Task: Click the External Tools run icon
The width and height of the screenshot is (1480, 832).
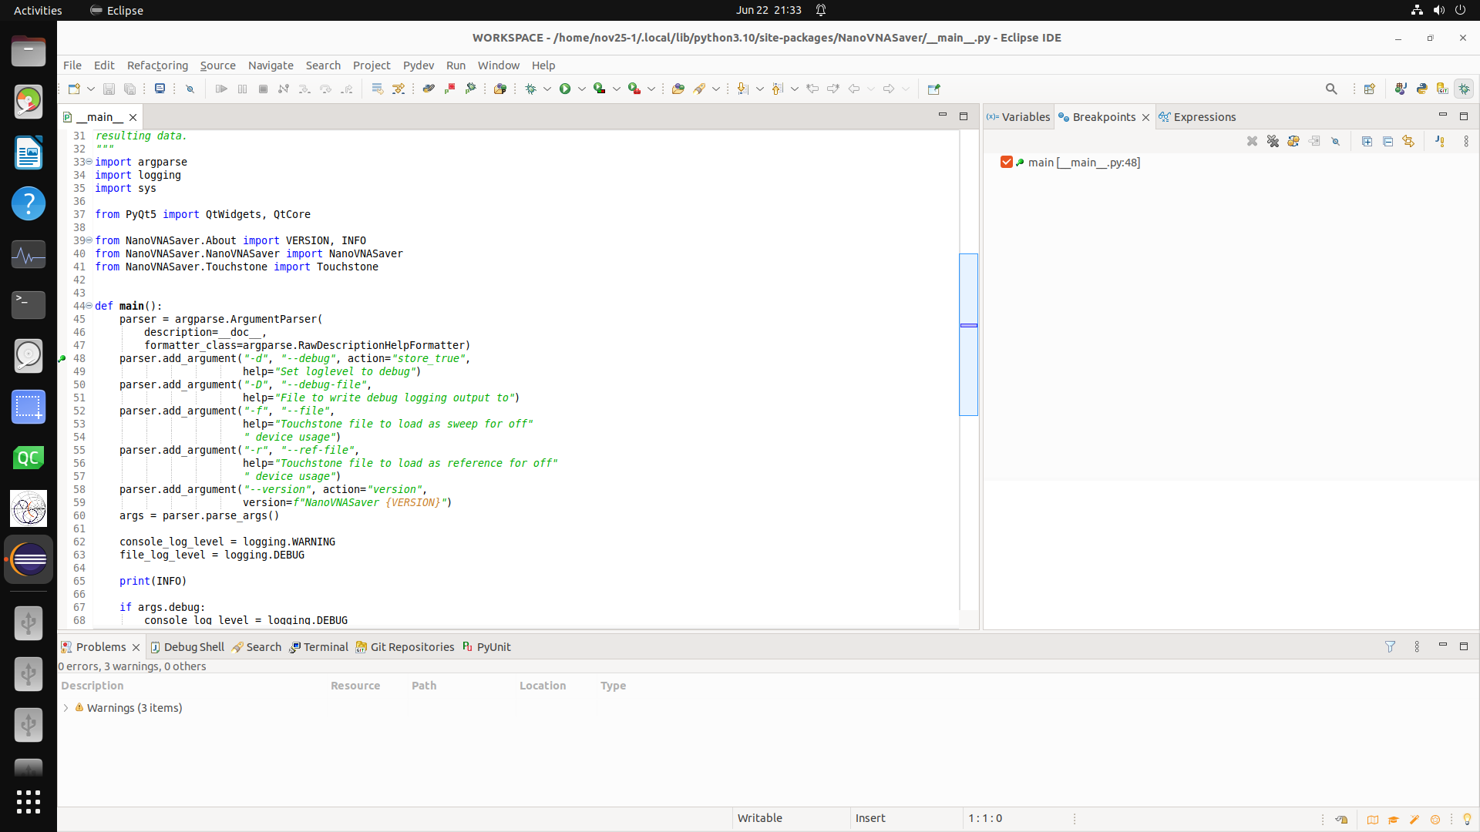Action: [x=634, y=89]
